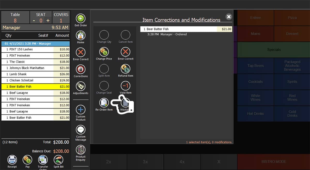Screen dimensions: 310x170
Task: Increase seat number with plus button
Action: (x=48, y=21)
